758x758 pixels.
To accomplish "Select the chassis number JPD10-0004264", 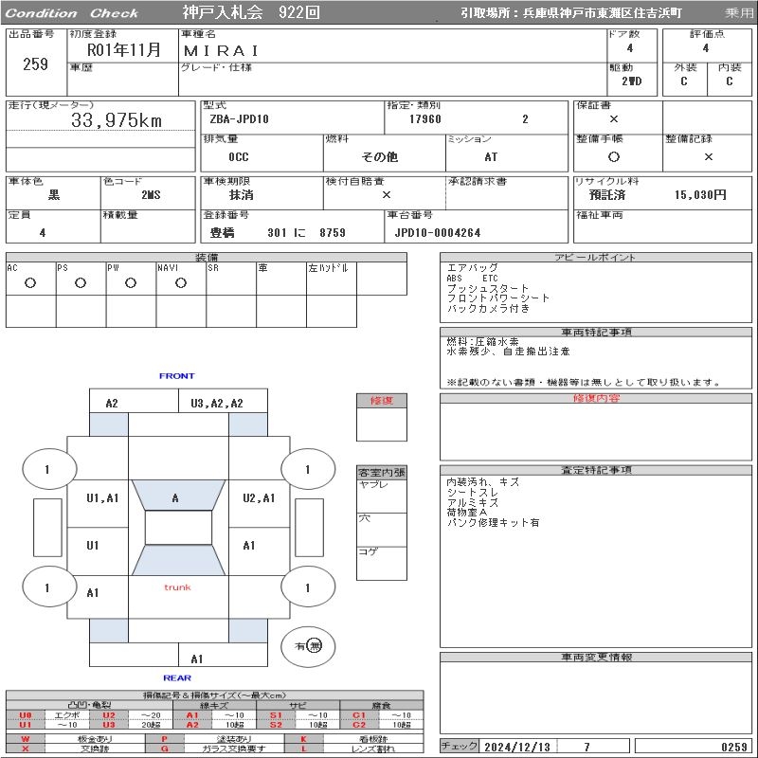I will click(x=438, y=232).
